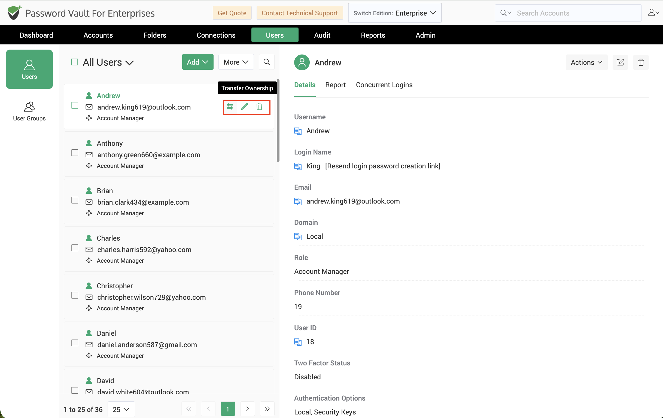The width and height of the screenshot is (663, 418).
Task: Switch to the Report tab
Action: pos(335,85)
